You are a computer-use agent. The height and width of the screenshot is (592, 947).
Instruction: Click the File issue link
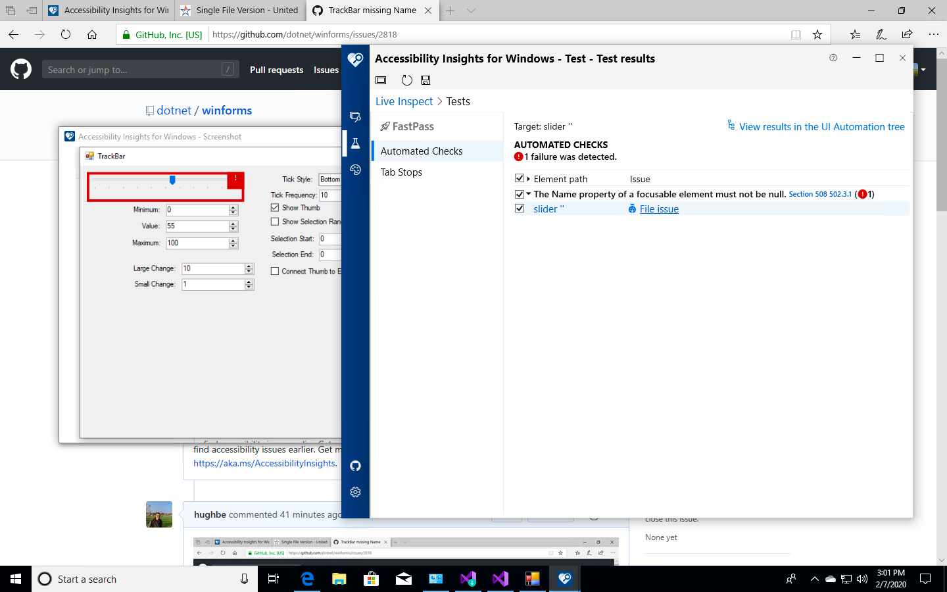(659, 209)
